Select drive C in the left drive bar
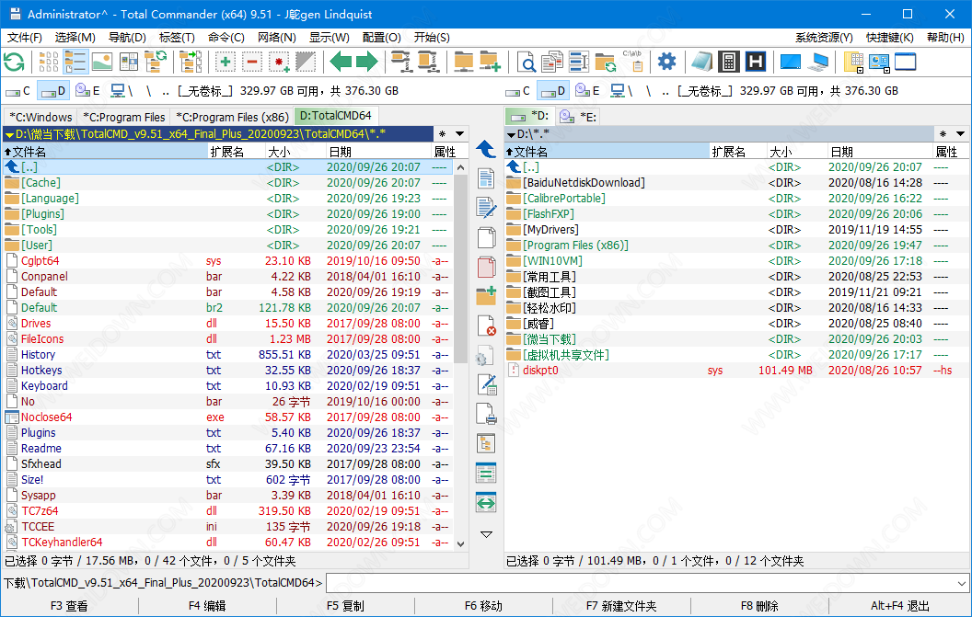Image resolution: width=972 pixels, height=617 pixels. pyautogui.click(x=18, y=91)
